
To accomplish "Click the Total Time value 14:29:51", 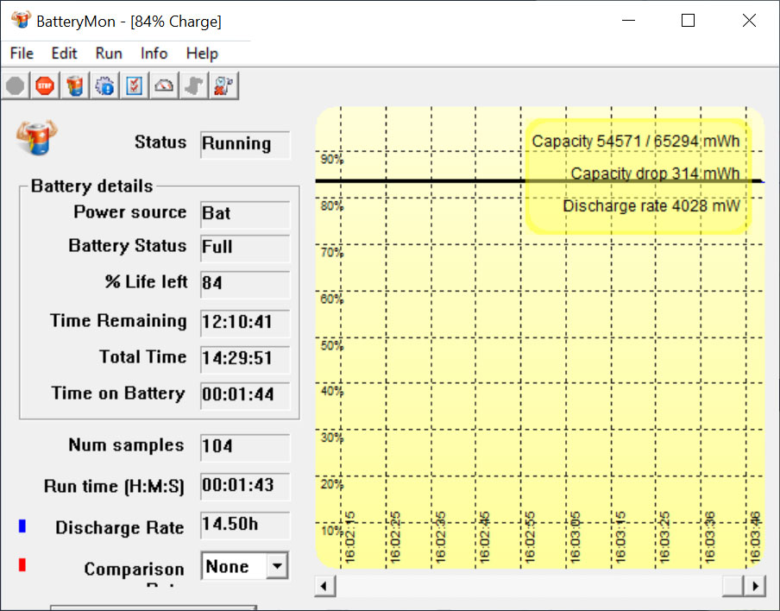I will [245, 359].
